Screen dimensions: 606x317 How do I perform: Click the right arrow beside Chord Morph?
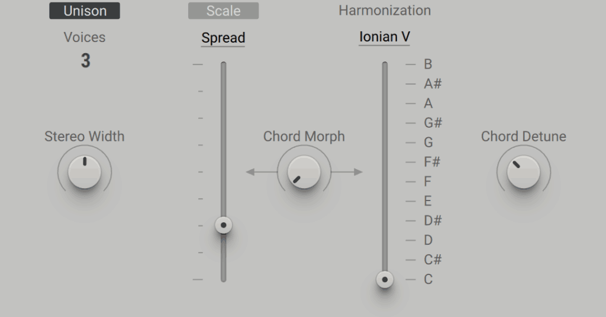(358, 172)
